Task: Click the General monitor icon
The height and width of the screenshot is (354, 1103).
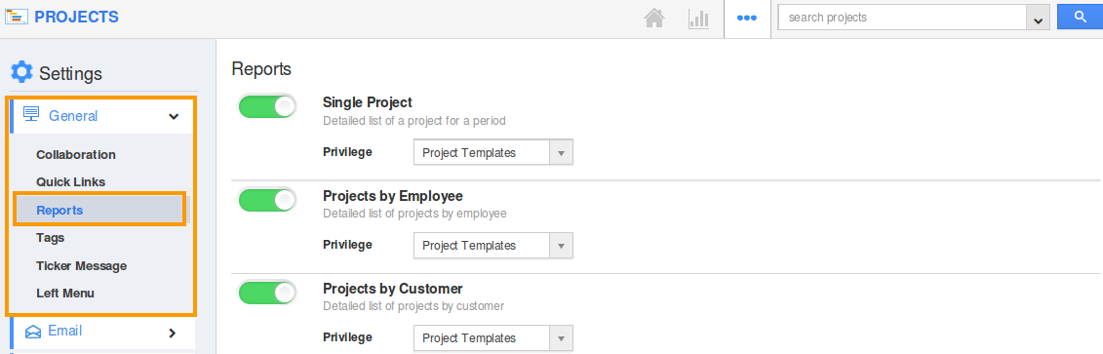Action: click(x=31, y=115)
